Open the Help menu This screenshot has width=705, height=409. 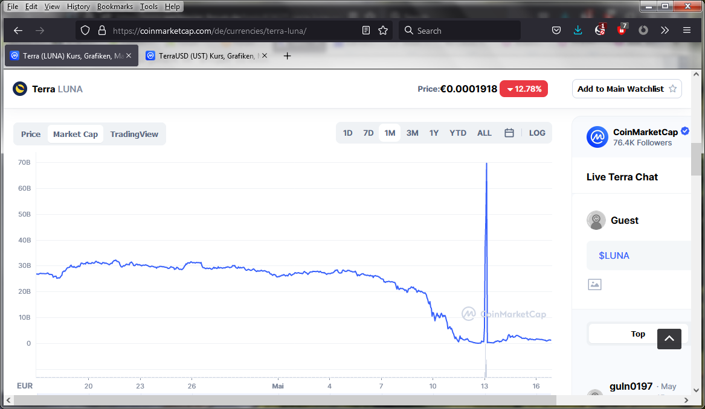172,6
